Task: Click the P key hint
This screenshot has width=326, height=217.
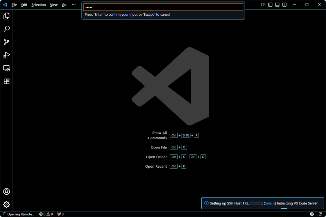Action: [x=196, y=135]
